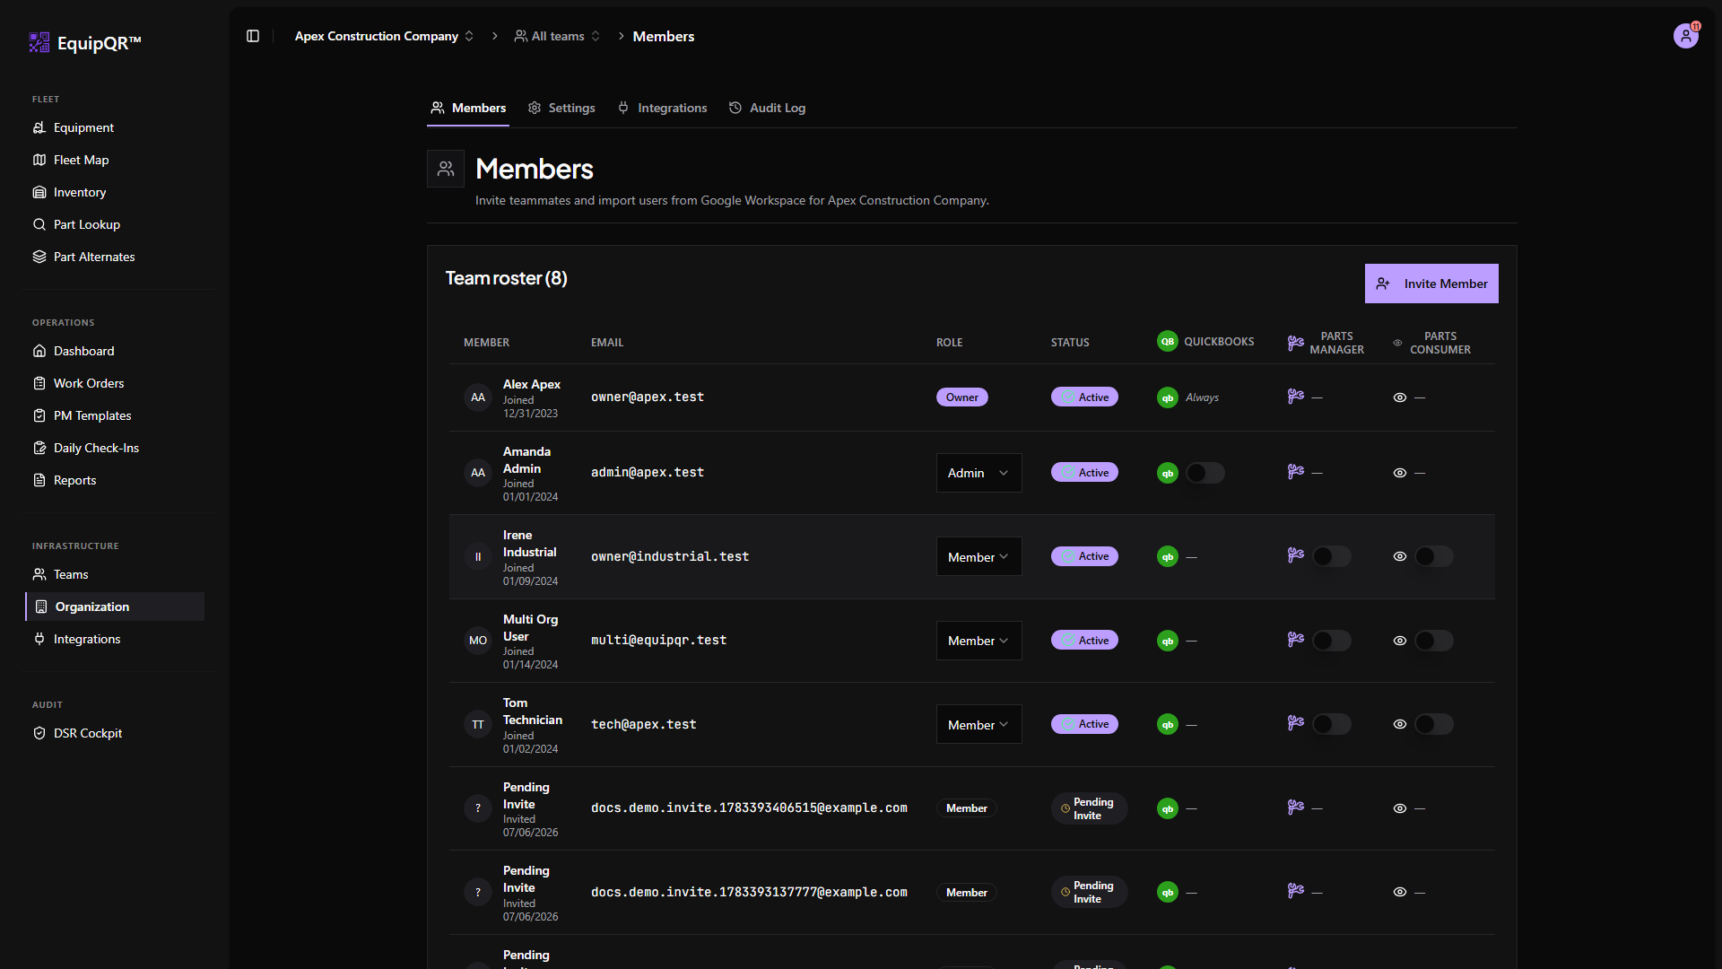Screen dimensions: 1722x969
Task: Click the Part Alternates layers icon
Action: tap(39, 257)
